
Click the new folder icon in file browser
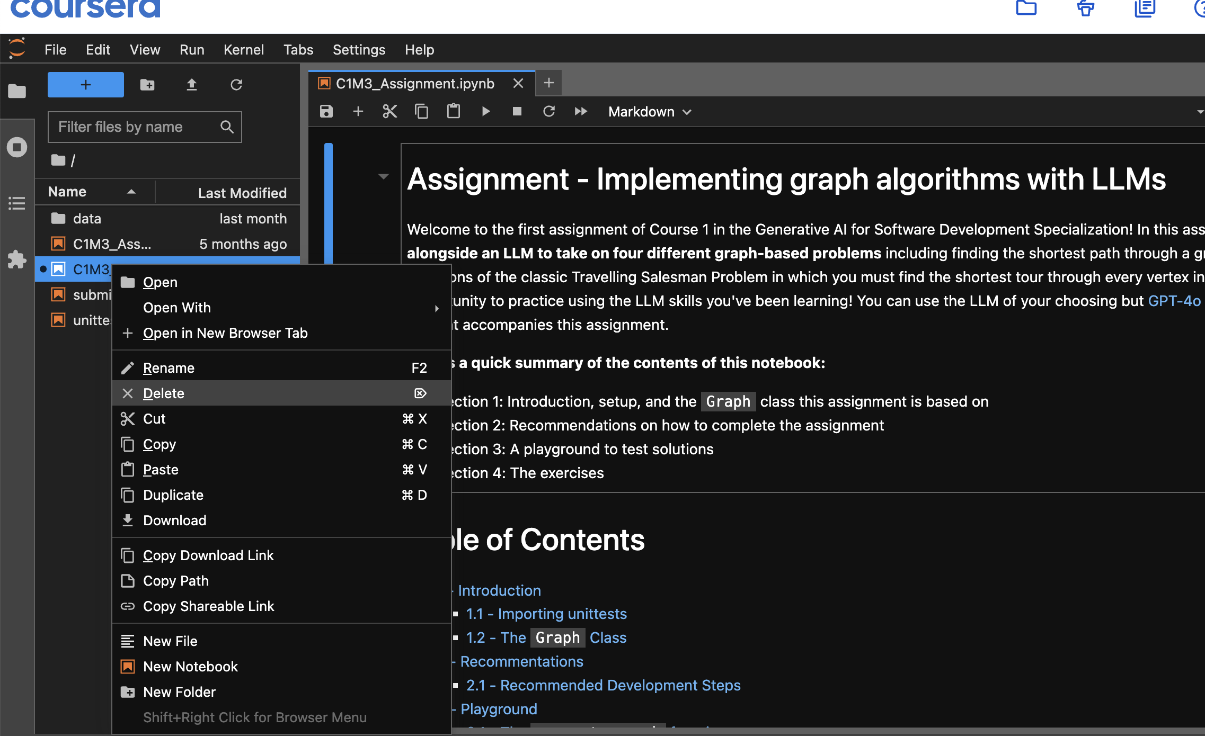tap(147, 85)
